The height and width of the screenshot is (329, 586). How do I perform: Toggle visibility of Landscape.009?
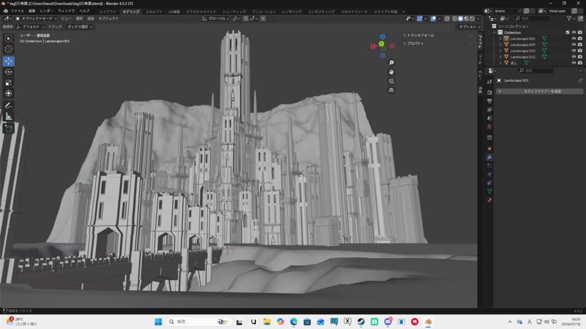click(573, 45)
